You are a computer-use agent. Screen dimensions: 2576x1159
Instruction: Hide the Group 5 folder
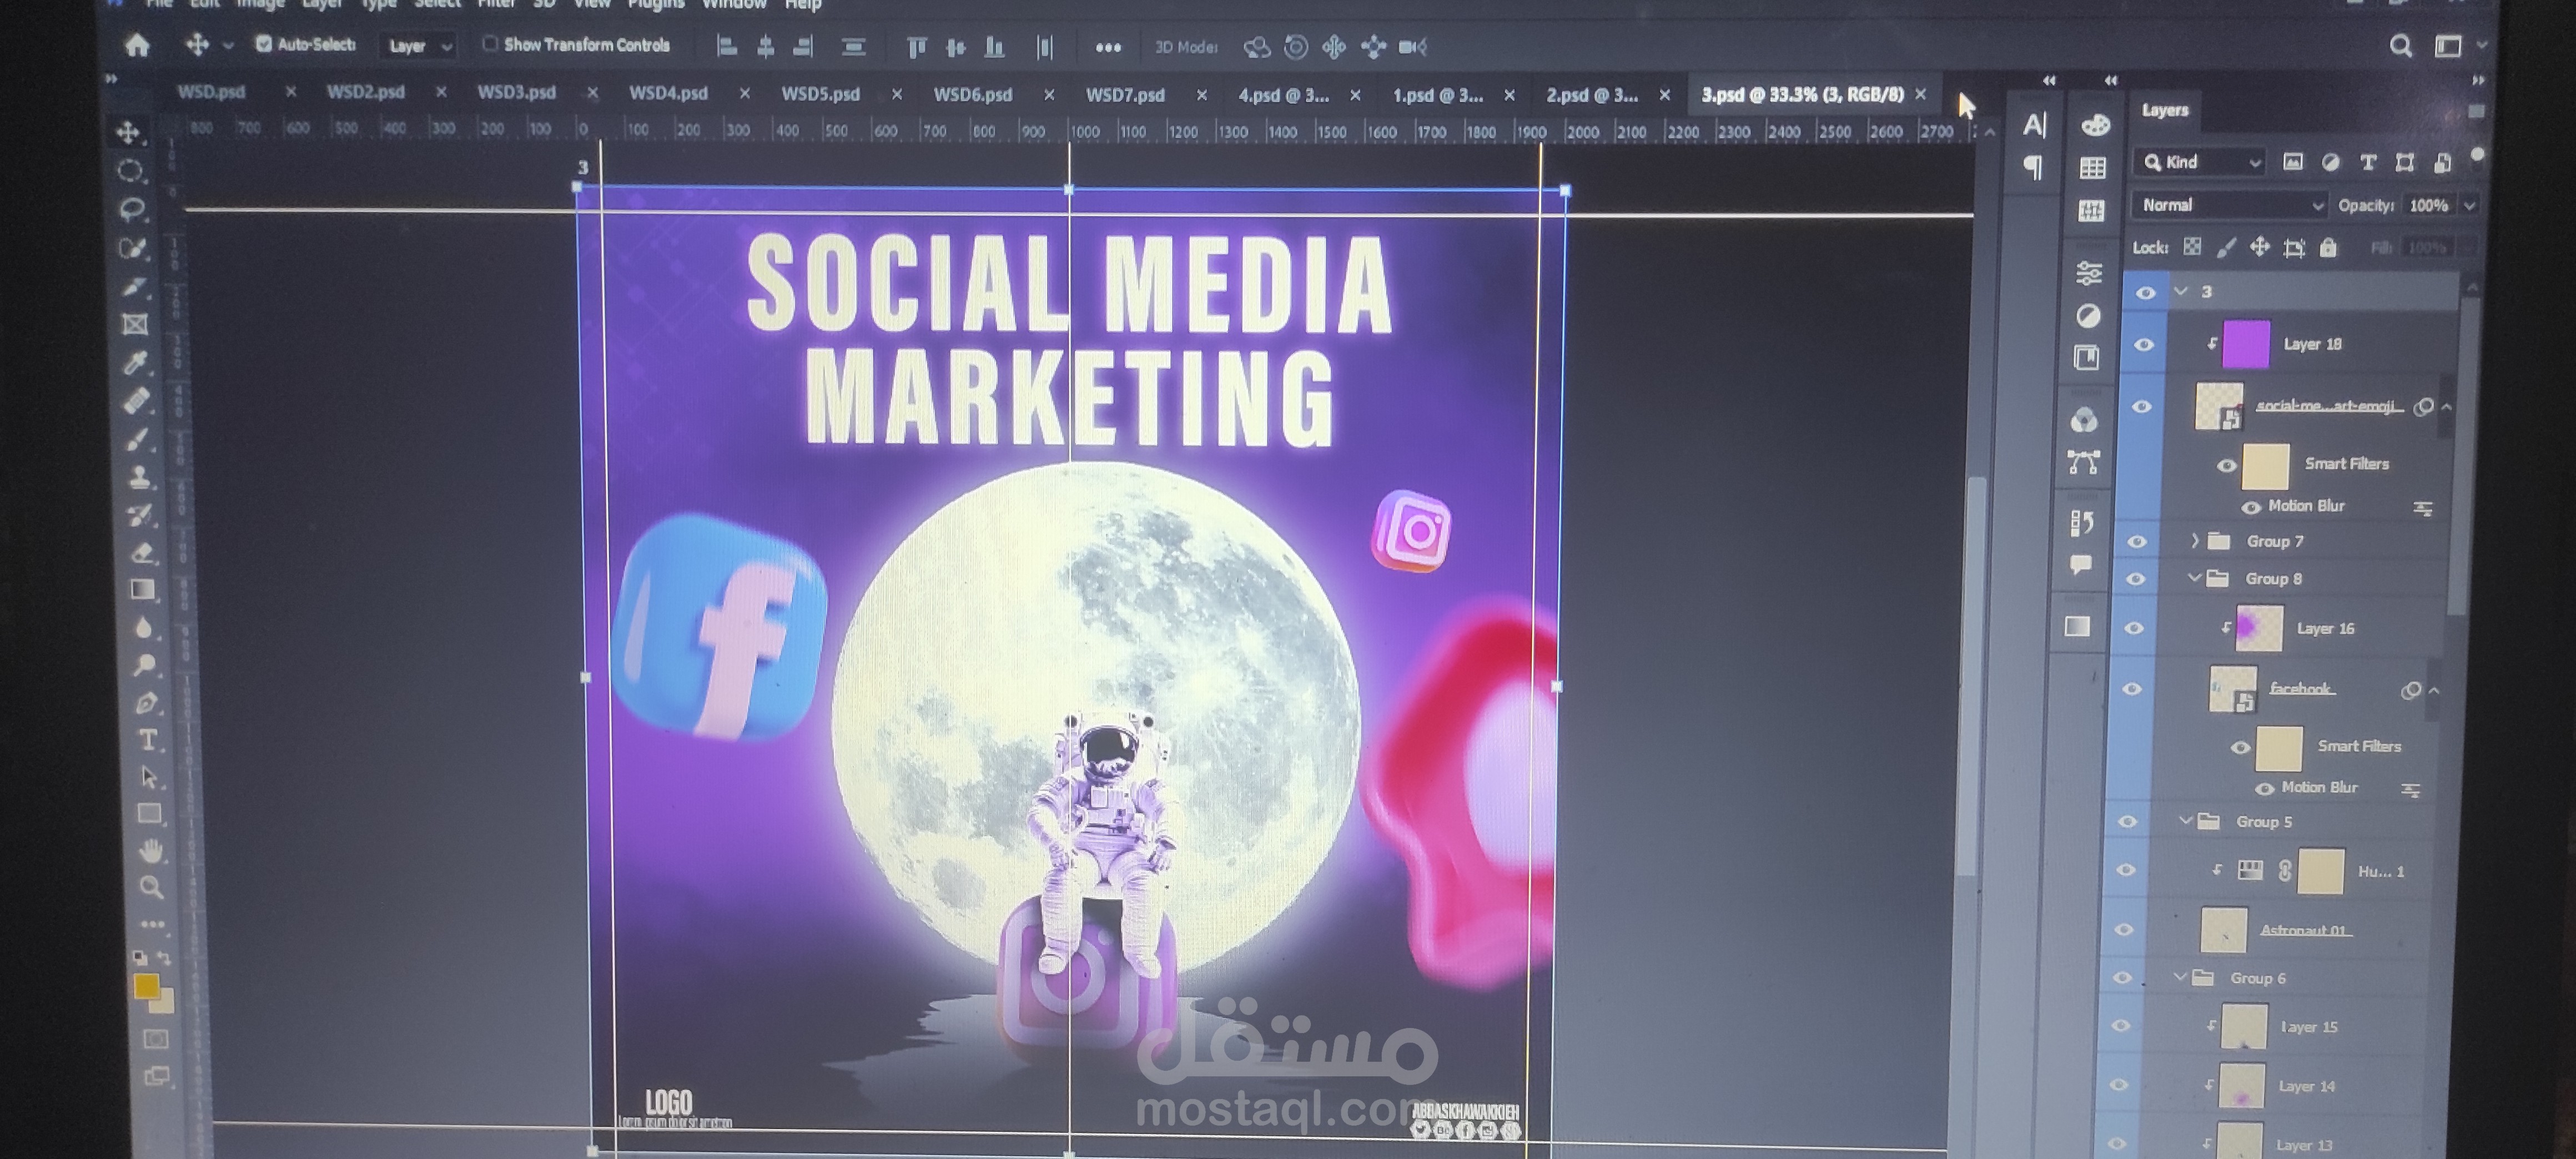(x=2128, y=822)
